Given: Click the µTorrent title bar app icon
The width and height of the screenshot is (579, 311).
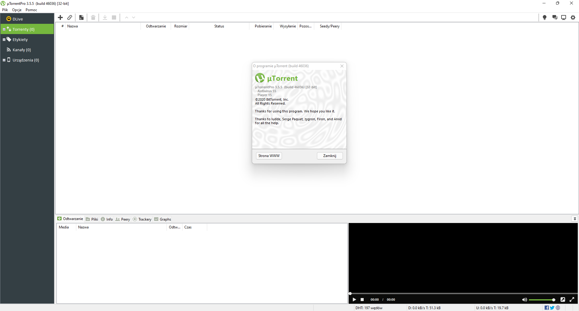Looking at the screenshot, I should [3, 3].
